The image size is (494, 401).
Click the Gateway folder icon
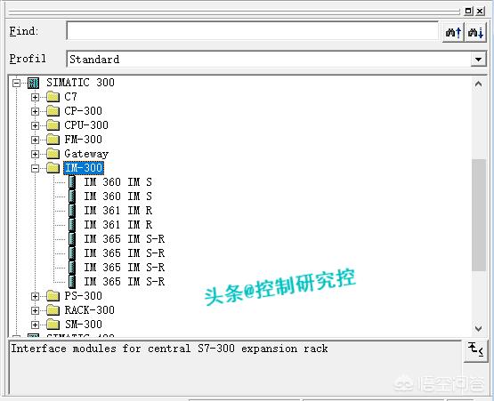(x=53, y=154)
